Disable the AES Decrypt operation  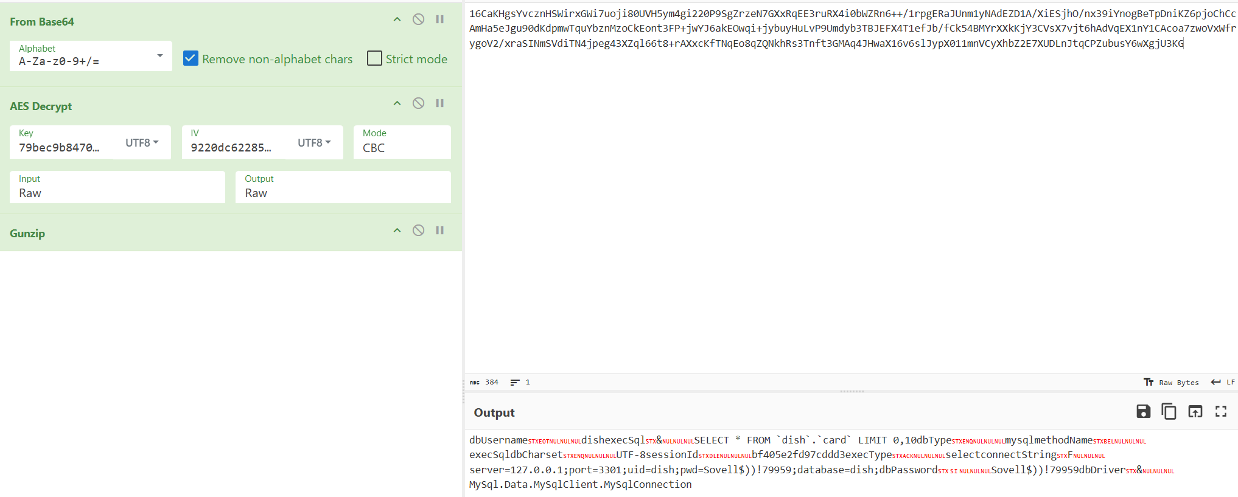pyautogui.click(x=418, y=103)
